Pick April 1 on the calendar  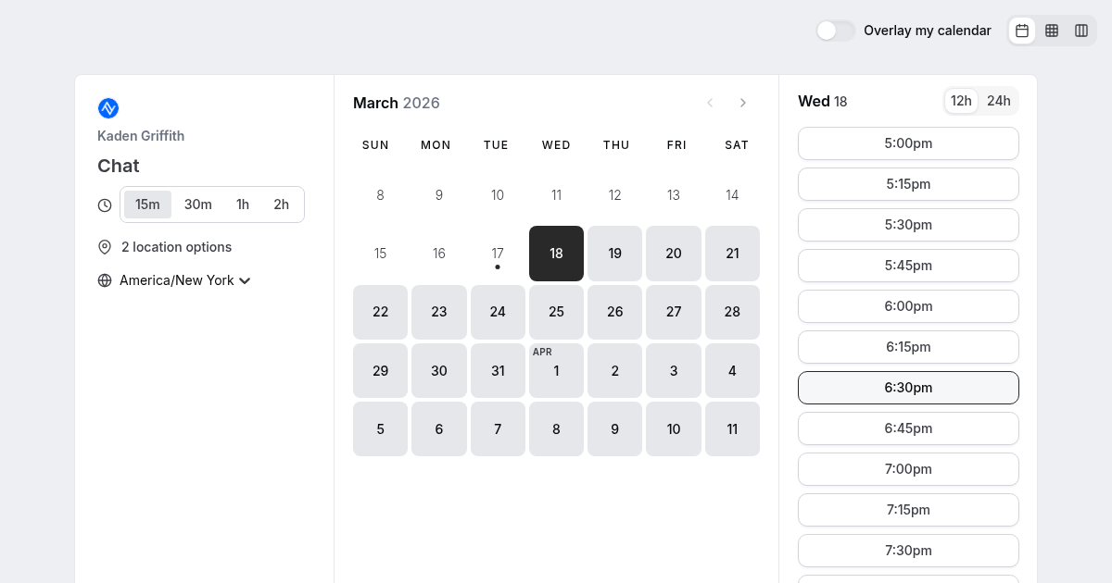556,370
